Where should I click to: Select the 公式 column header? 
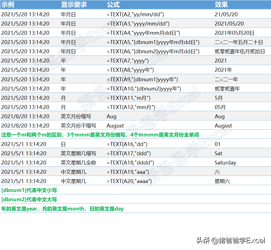click(x=113, y=5)
